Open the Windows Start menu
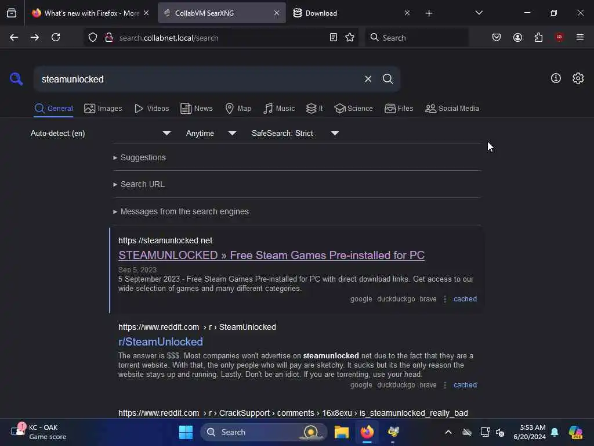This screenshot has height=446, width=594. tap(186, 432)
